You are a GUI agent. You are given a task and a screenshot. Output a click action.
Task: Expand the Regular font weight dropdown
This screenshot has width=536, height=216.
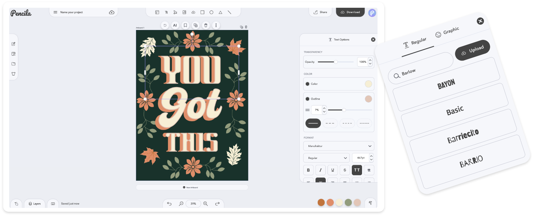pos(326,158)
